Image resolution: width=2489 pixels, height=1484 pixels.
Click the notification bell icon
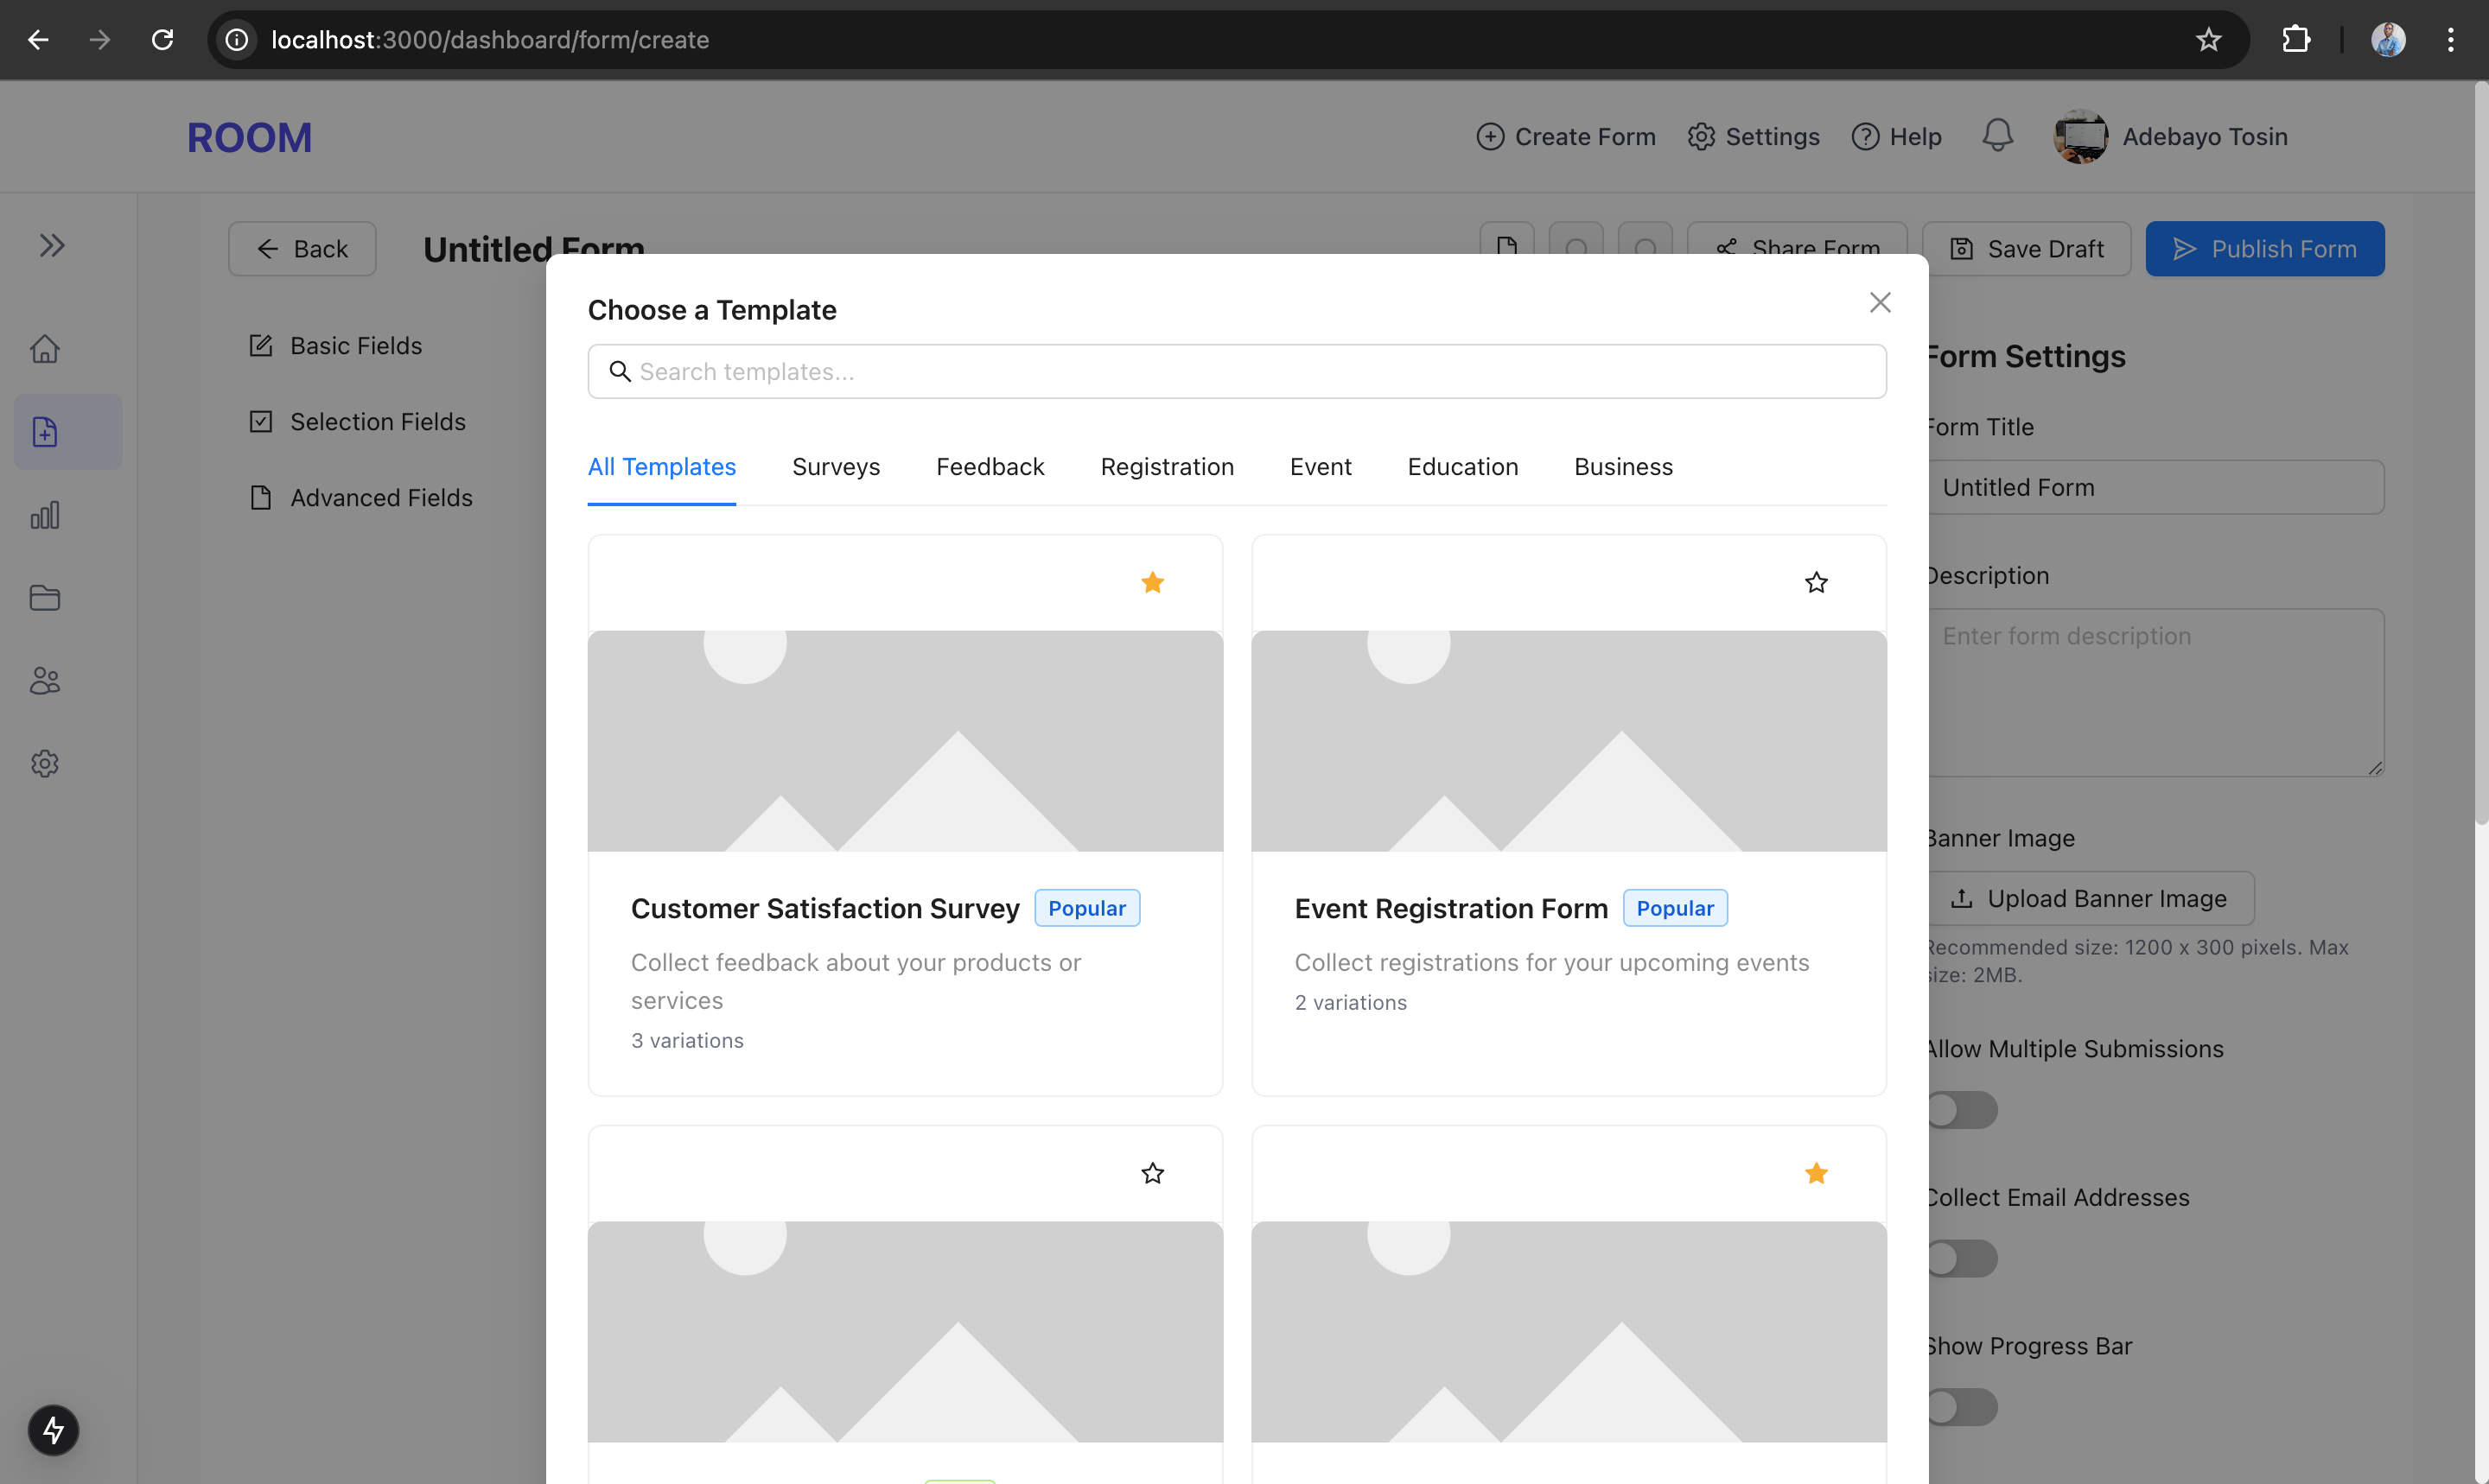click(x=1998, y=136)
